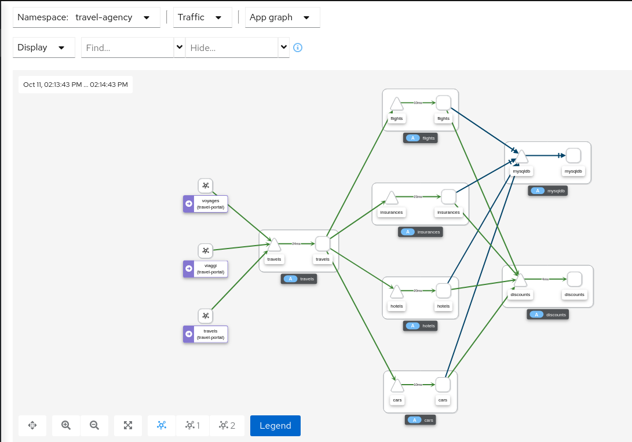This screenshot has width=632, height=442.
Task: Select the voyages (travel-portal) node
Action: (206, 204)
